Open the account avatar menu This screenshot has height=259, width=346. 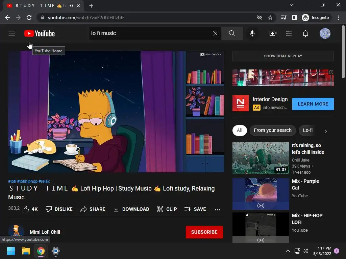click(325, 33)
